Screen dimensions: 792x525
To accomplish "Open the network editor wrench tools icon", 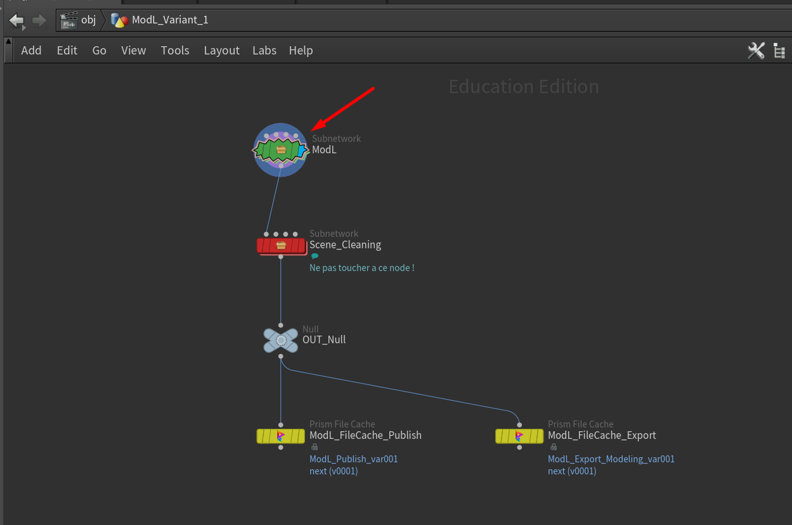I will click(x=756, y=51).
